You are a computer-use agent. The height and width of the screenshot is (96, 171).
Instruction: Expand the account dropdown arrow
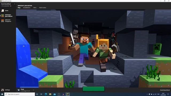coord(15,4)
